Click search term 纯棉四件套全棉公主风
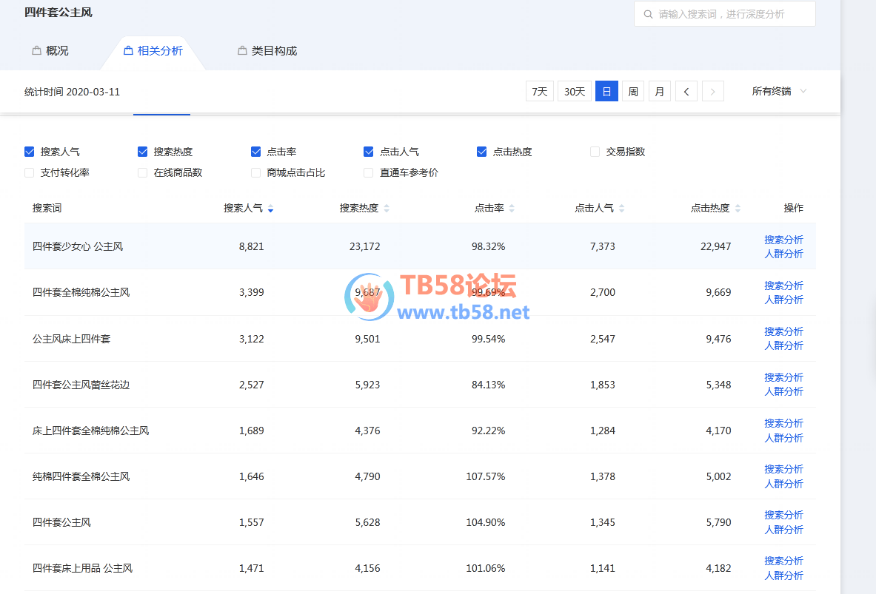876x594 pixels. (81, 477)
